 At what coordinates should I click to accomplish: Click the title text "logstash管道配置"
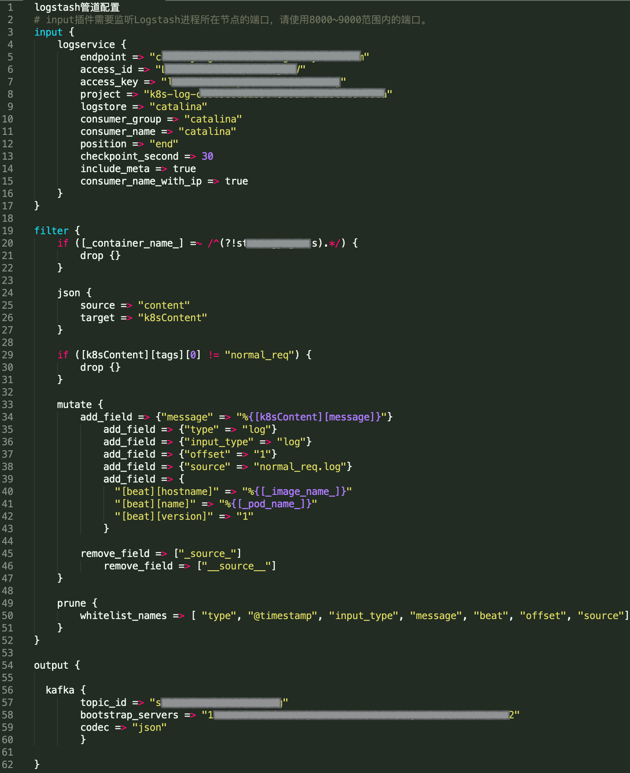77,7
